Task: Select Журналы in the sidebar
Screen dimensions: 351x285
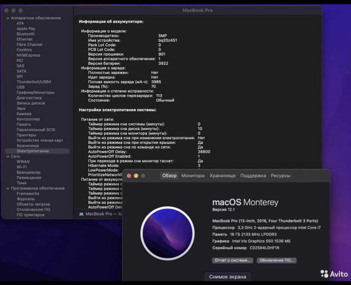Action: pos(25,199)
